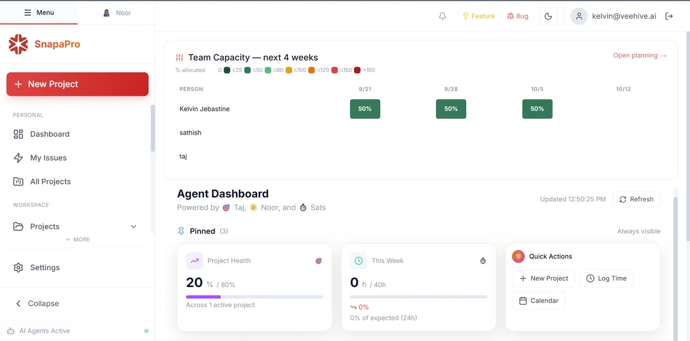Click Noor's agent avatar in Powered by line
The height and width of the screenshot is (341, 690).
[x=254, y=208]
